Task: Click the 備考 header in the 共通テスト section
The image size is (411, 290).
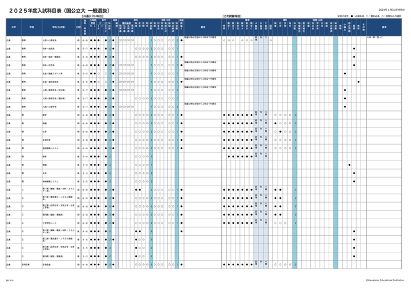Action: 202,27
